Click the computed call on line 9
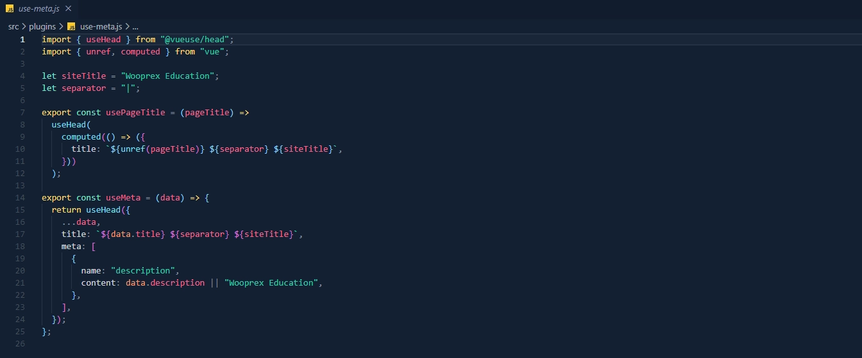Screen dimensions: 862x358 (x=81, y=137)
